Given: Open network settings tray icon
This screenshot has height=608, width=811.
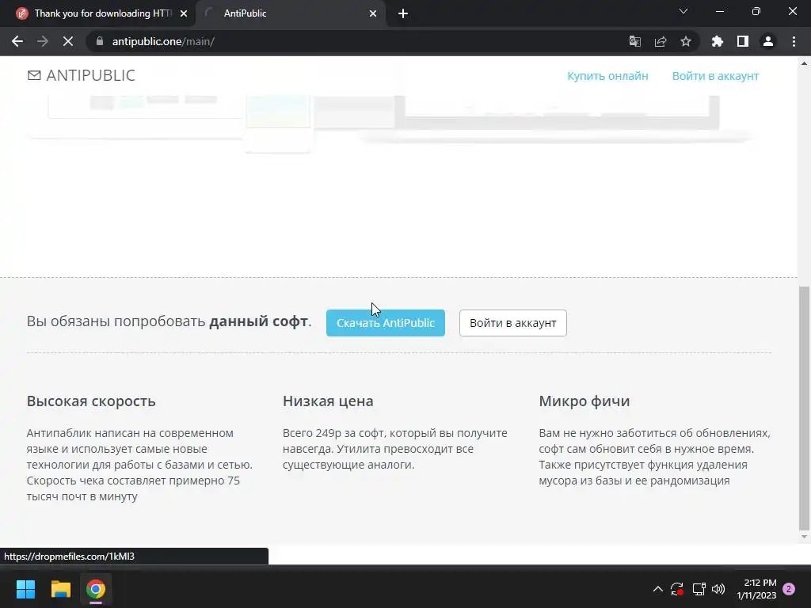Looking at the screenshot, I should (699, 589).
